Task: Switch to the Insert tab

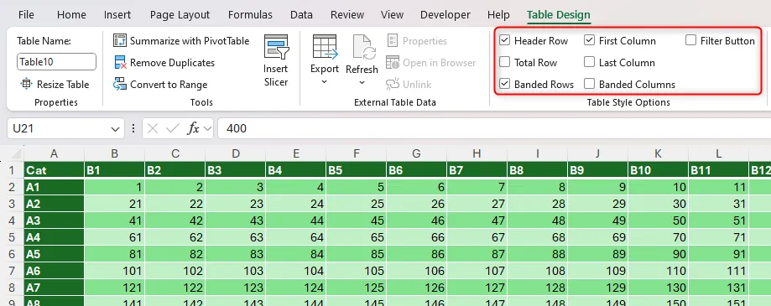Action: [117, 15]
